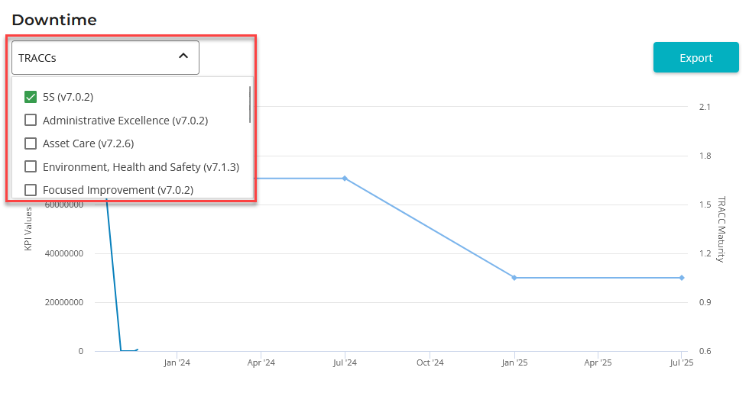This screenshot has width=749, height=393.
Task: Click the Jan '25 maturity data point
Action: point(514,278)
